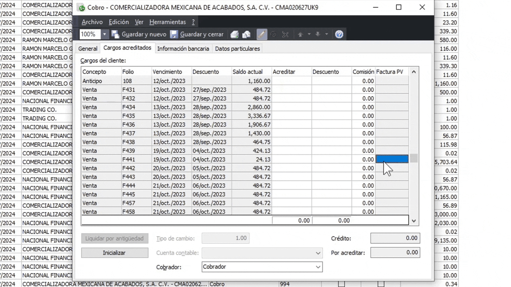
Task: Click the Tipo de cambio field
Action: tap(225, 238)
